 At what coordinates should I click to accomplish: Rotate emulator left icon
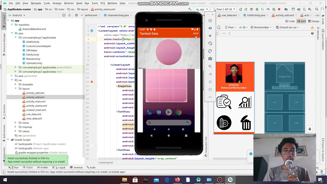(210, 43)
